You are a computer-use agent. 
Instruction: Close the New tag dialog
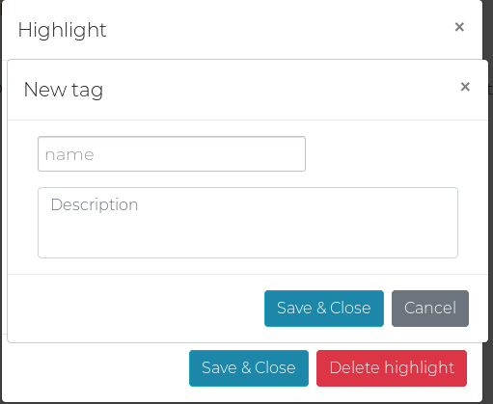point(465,87)
